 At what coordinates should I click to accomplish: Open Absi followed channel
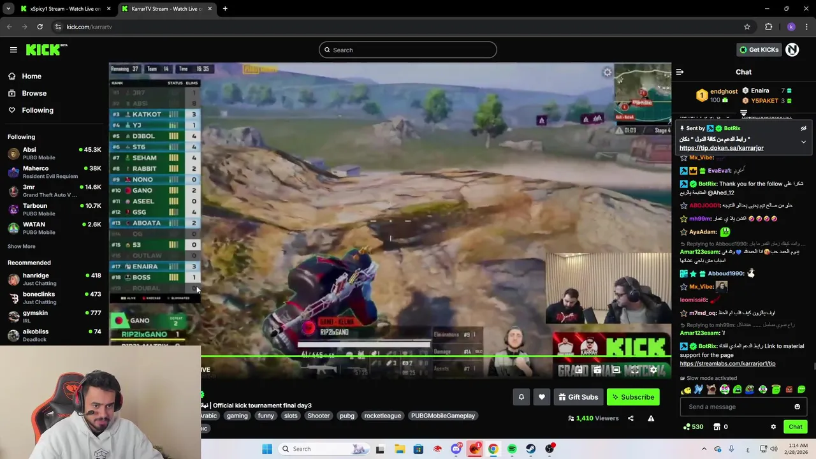[x=54, y=153]
